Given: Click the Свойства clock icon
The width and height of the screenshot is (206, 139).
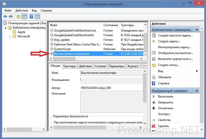Looking at the screenshot, I should [x=154, y=120].
